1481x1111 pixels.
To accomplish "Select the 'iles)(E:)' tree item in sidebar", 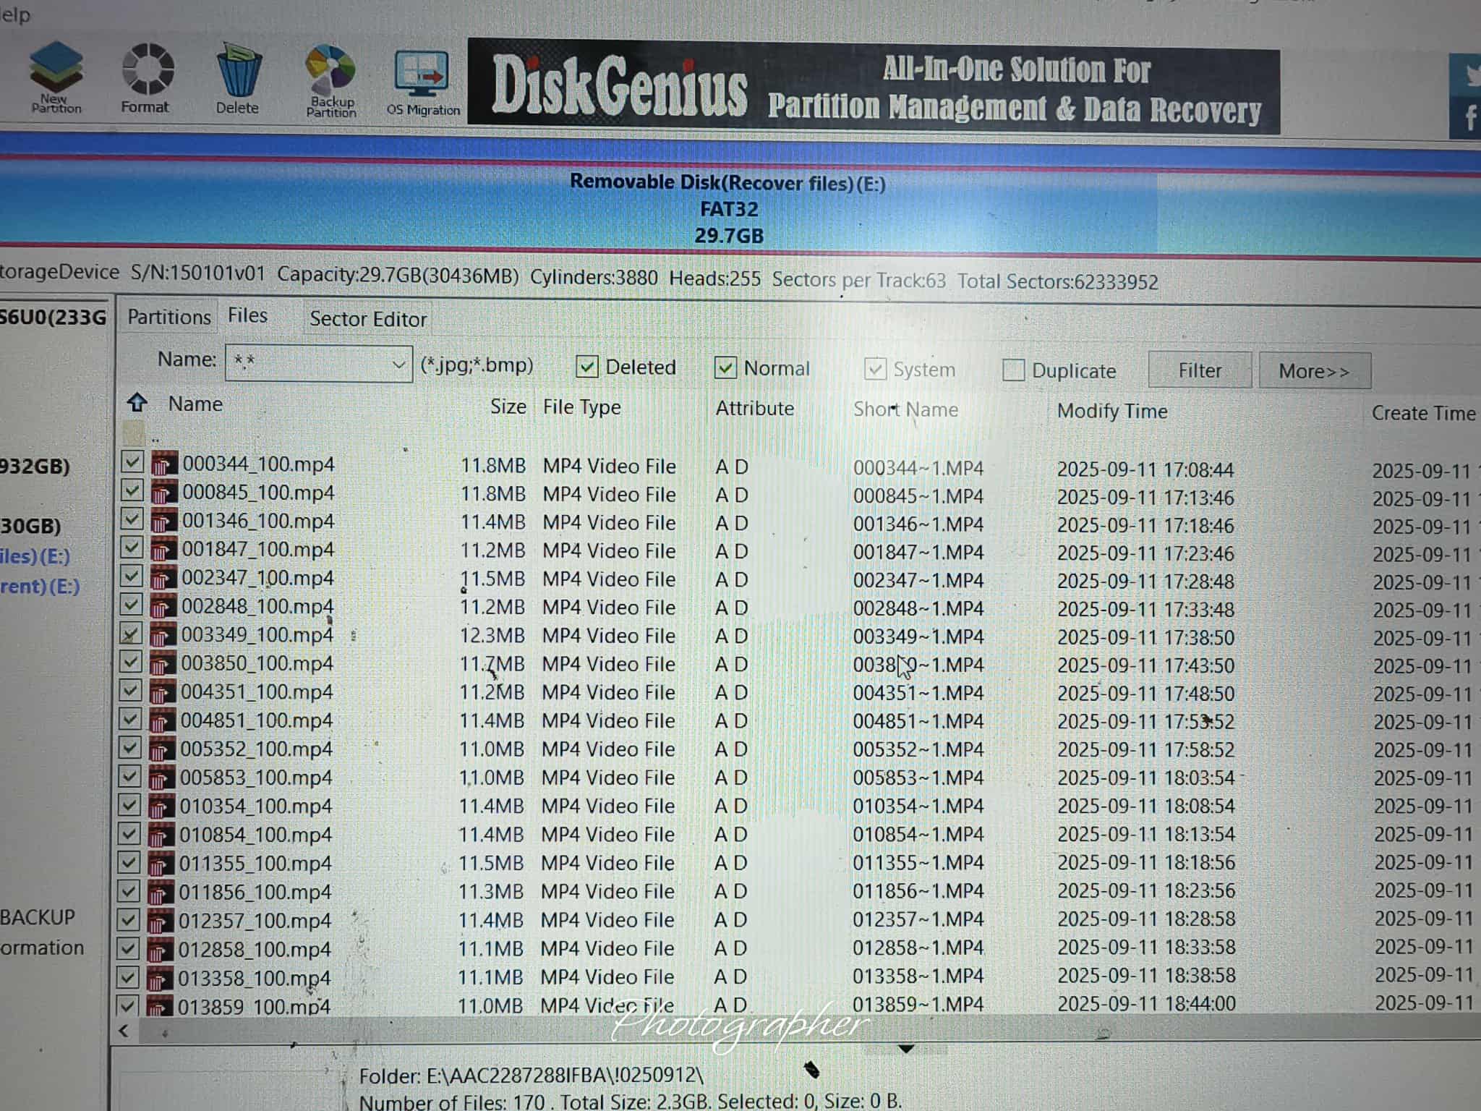I will tap(35, 556).
